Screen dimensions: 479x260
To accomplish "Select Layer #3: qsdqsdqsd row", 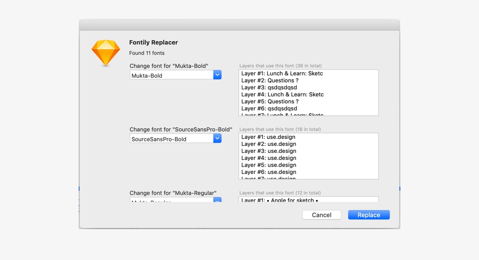I will (x=309, y=87).
